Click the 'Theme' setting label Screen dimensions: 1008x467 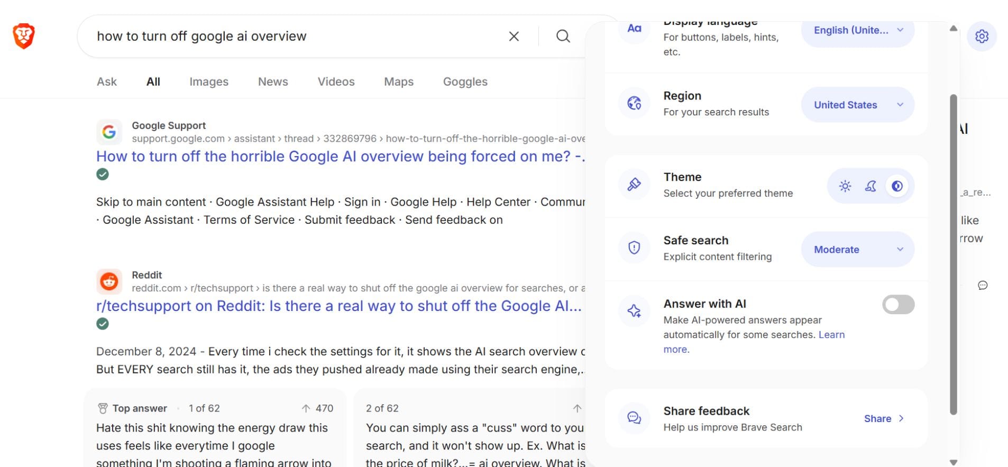click(682, 177)
